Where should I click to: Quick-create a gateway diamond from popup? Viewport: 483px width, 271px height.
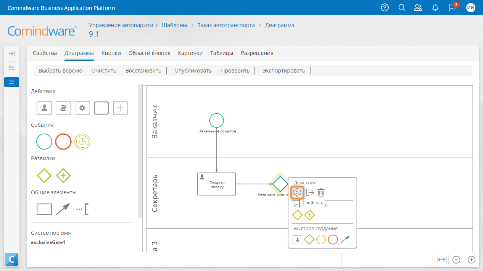(x=309, y=240)
